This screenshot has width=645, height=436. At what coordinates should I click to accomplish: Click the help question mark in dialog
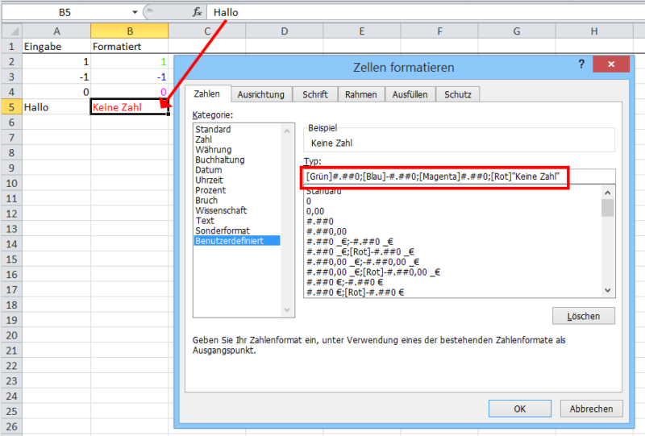(581, 64)
